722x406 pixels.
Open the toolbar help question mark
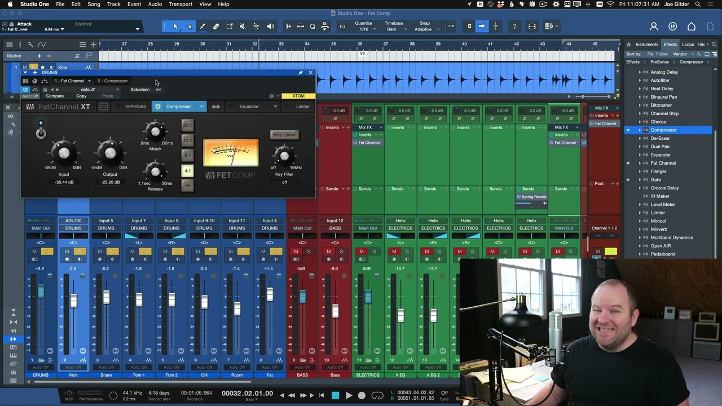[x=514, y=27]
